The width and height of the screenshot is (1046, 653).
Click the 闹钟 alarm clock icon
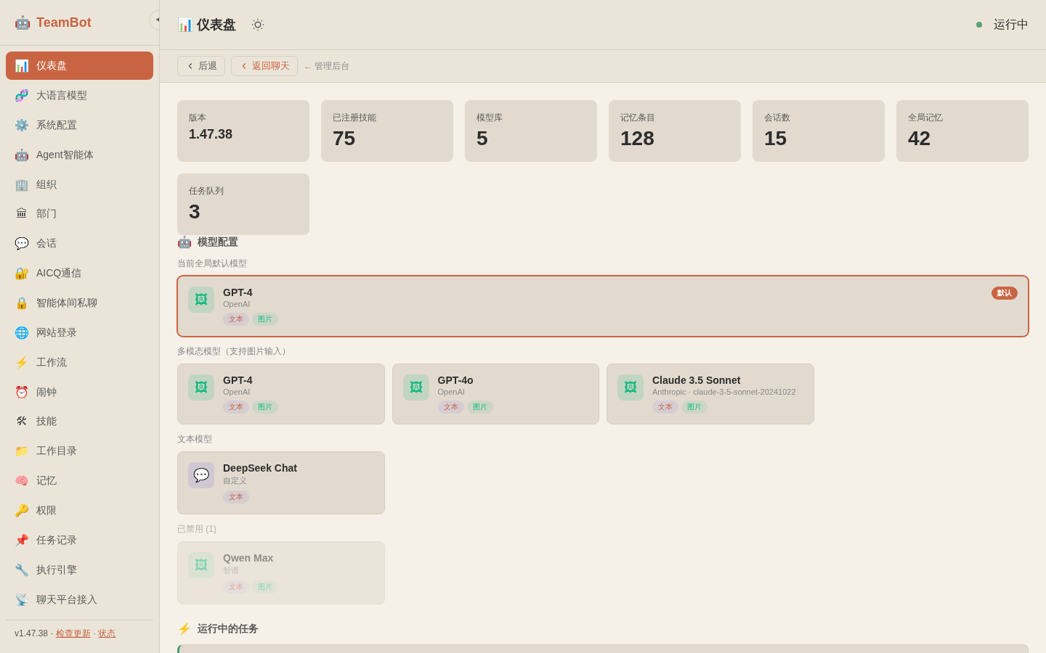pos(22,392)
